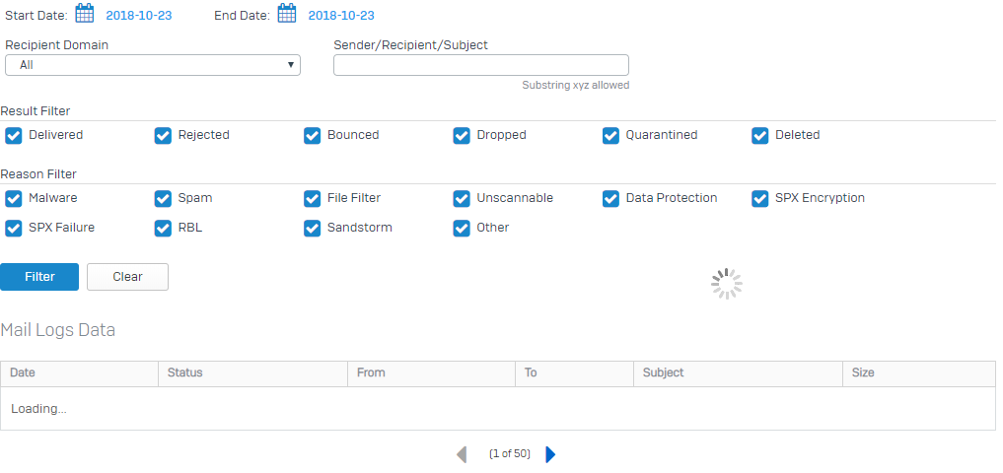This screenshot has height=473, width=1003.
Task: Uncheck the SPX Encryption checkbox
Action: (x=760, y=199)
